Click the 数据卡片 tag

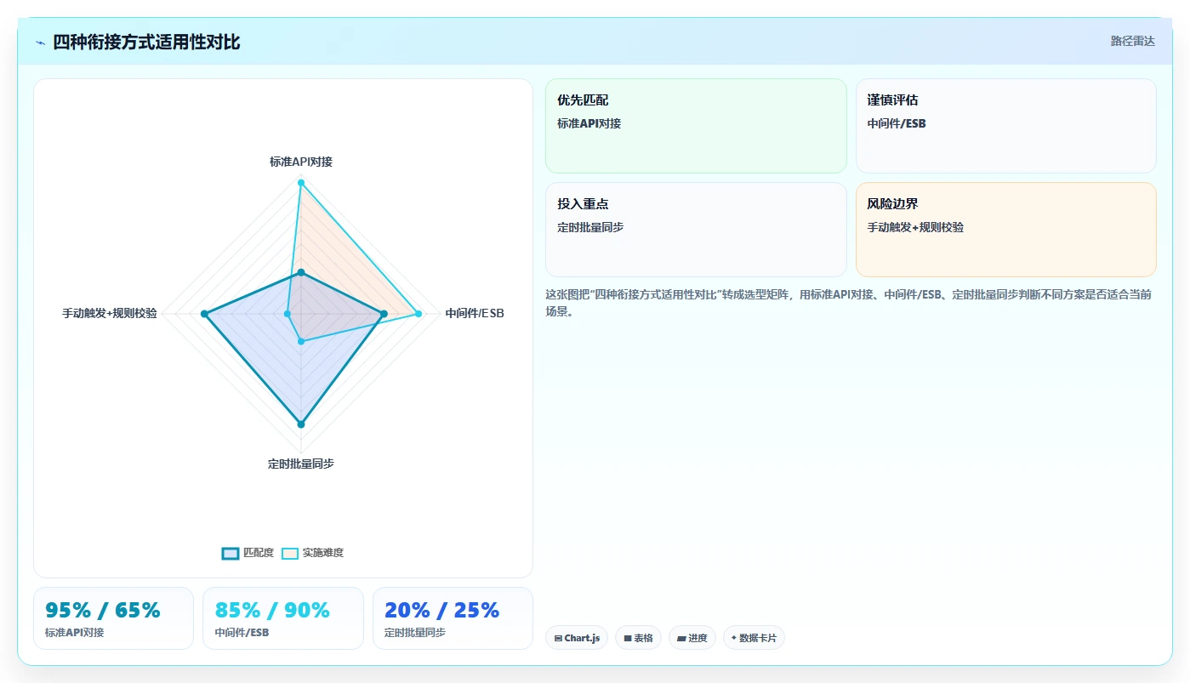coord(754,638)
